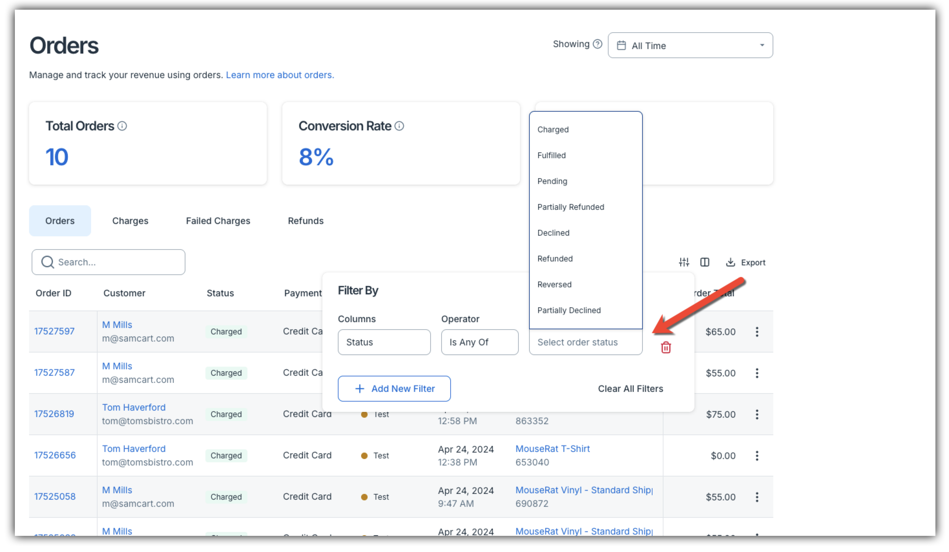Open the filter sliders icon

point(684,262)
